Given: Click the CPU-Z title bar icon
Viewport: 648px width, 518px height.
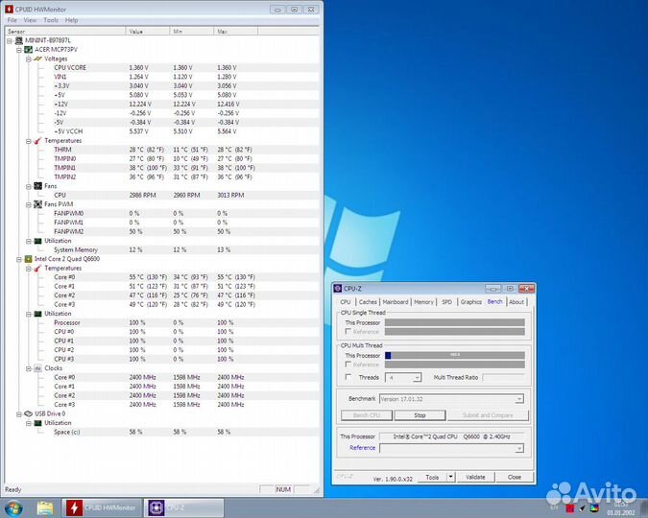Looking at the screenshot, I should coord(338,289).
